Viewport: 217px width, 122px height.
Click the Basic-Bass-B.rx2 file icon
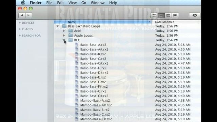click(77, 54)
